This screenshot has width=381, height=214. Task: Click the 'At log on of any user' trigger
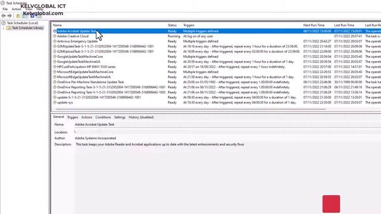pyautogui.click(x=198, y=36)
